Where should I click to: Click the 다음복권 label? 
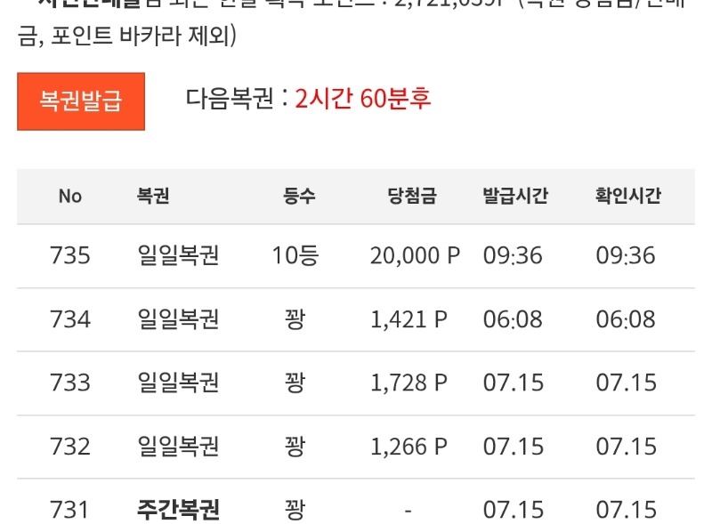pos(230,98)
